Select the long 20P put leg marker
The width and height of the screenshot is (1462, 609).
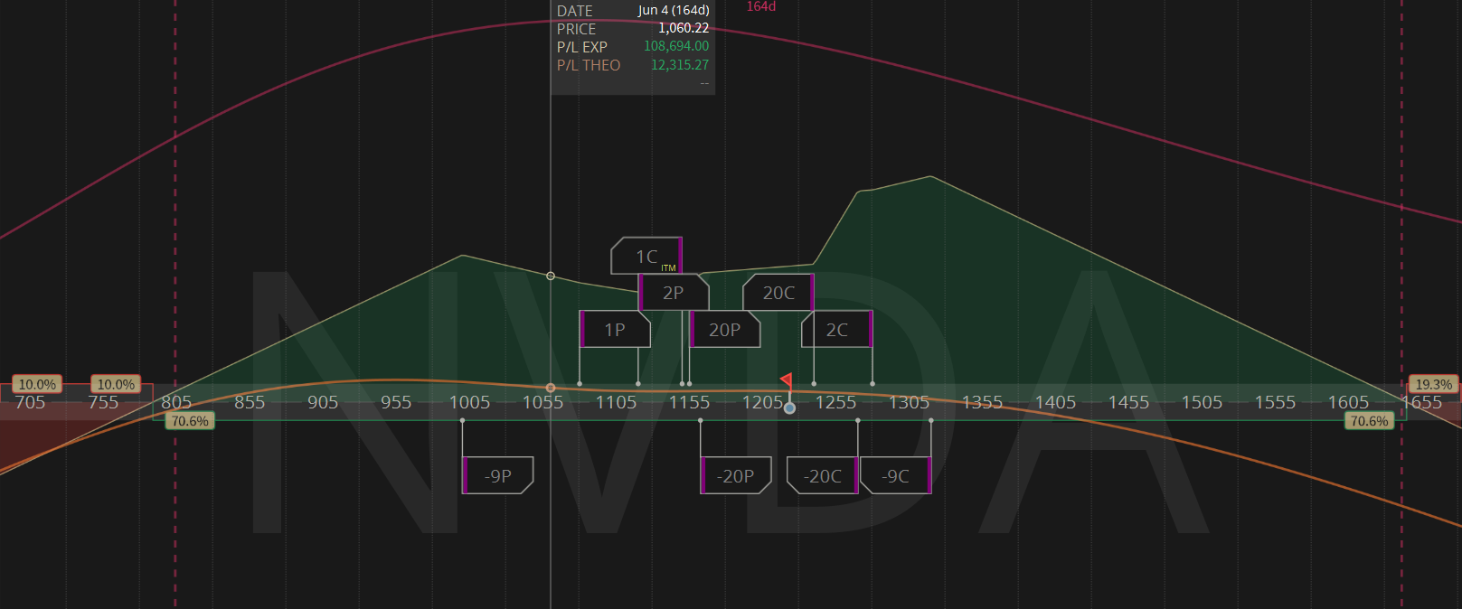pyautogui.click(x=724, y=329)
